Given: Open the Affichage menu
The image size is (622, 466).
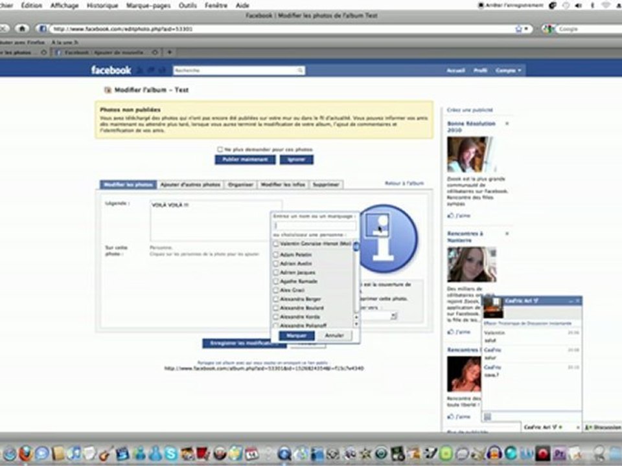Looking at the screenshot, I should pos(64,5).
